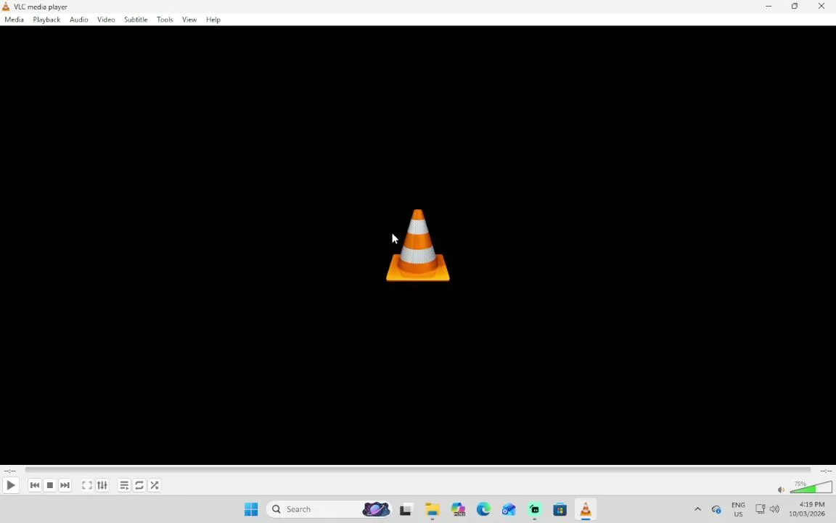Jump to the previous media item
836x523 pixels.
click(35, 485)
